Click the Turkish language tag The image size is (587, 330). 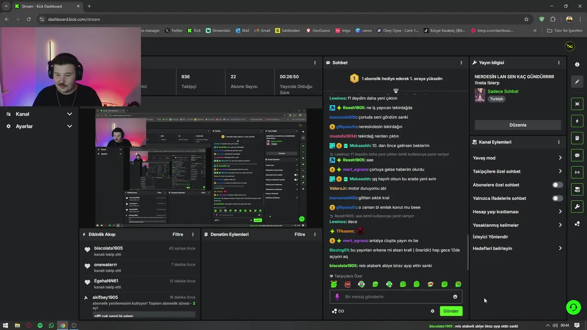[496, 99]
